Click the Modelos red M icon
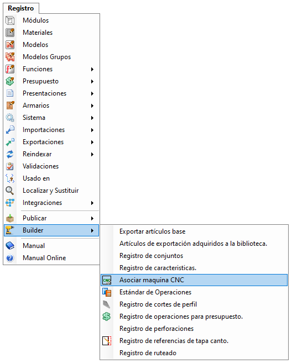Image resolution: width=292 pixels, height=364 pixels. pyautogui.click(x=10, y=45)
